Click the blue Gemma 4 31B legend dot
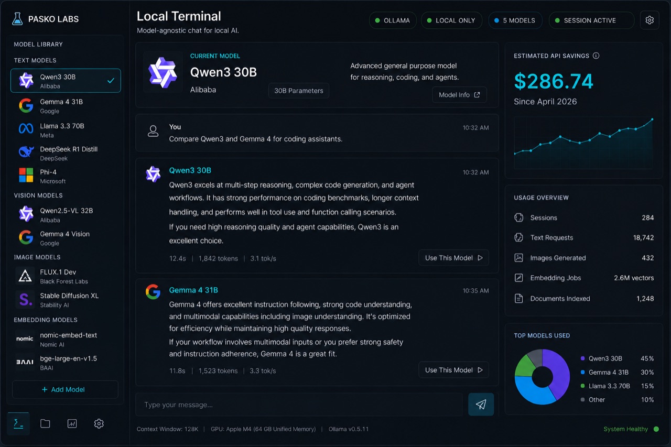The height and width of the screenshot is (447, 671). point(583,373)
